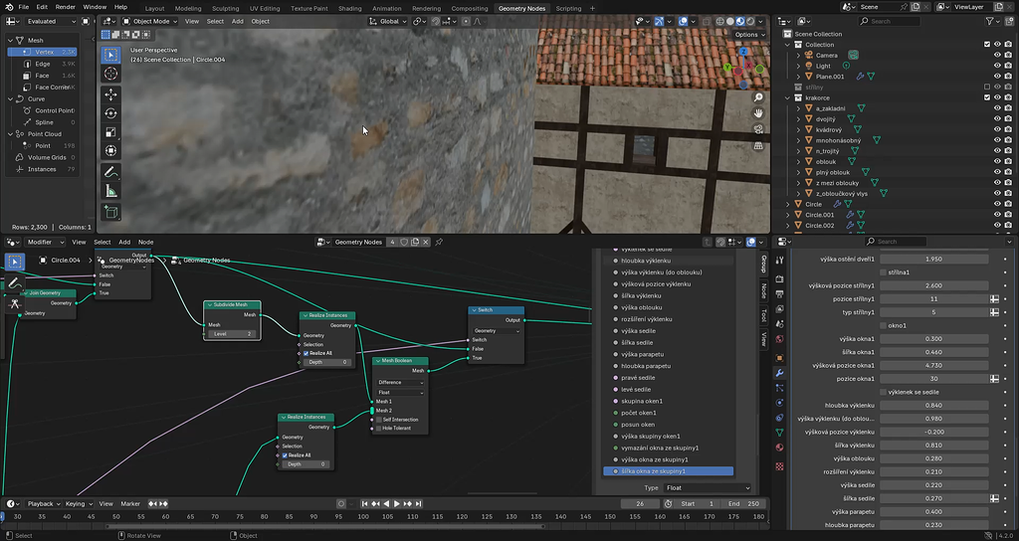Image resolution: width=1019 pixels, height=541 pixels.
Task: Open the Playback dropdown in timeline
Action: point(44,503)
